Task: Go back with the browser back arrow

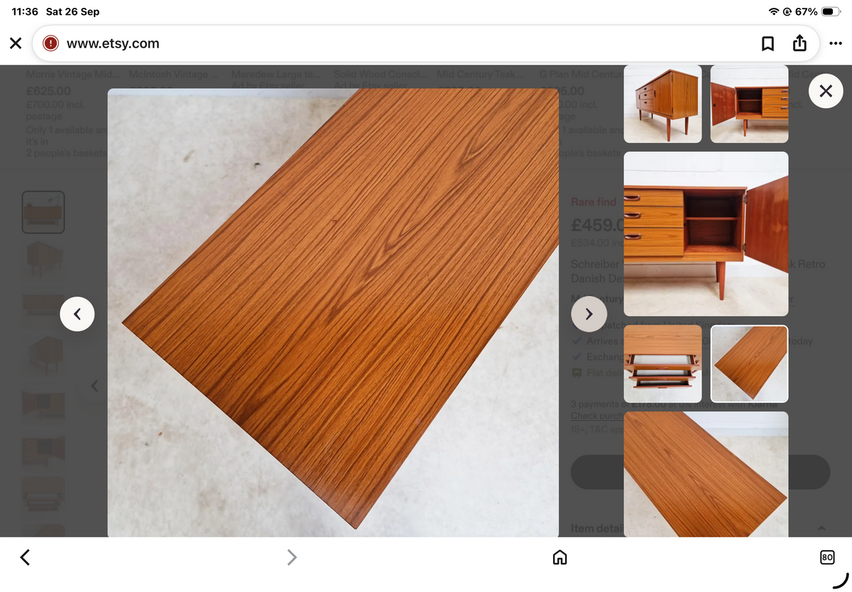Action: tap(25, 557)
